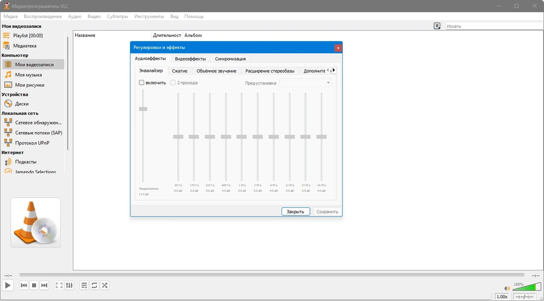Switch to the Видеоэффекты tab
The height and width of the screenshot is (301, 544).
(190, 59)
